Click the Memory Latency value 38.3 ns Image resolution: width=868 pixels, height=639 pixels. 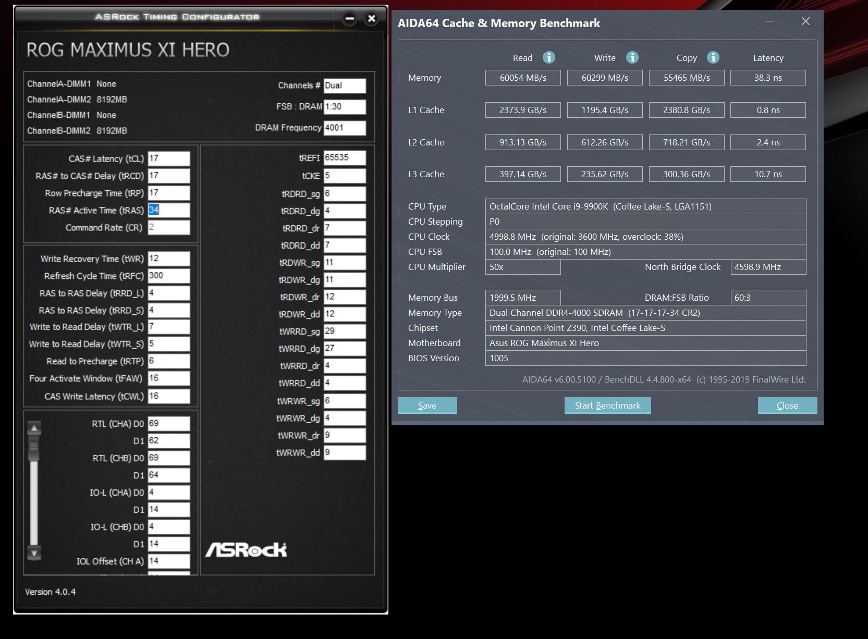click(768, 78)
